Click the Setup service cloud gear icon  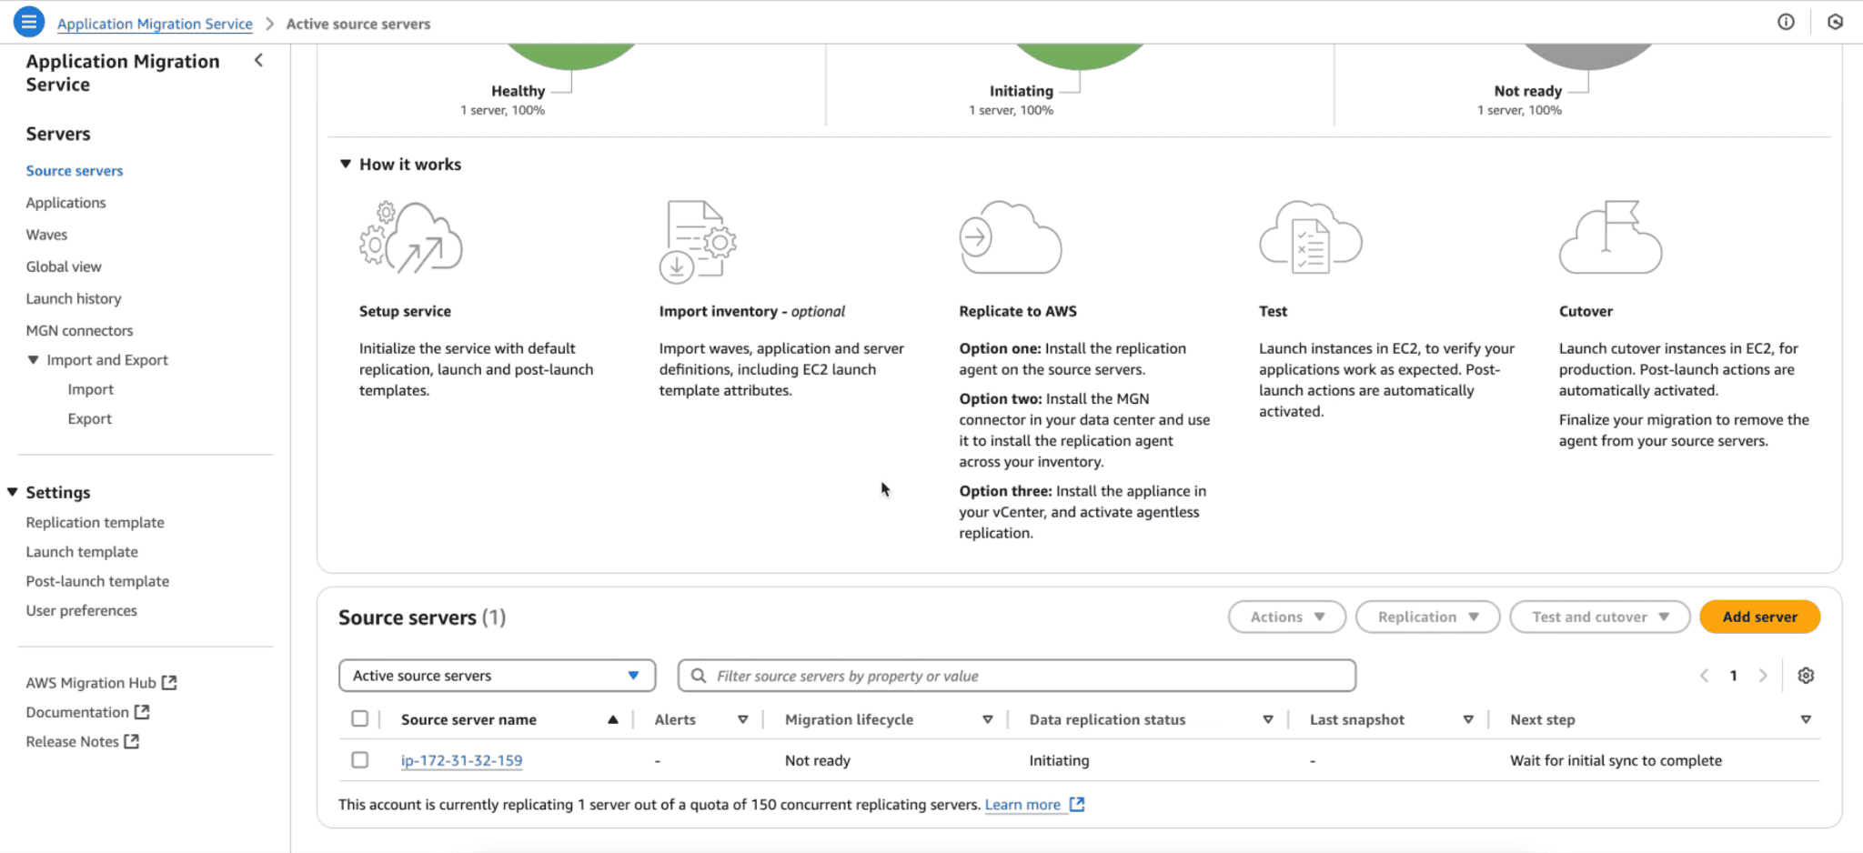click(410, 237)
